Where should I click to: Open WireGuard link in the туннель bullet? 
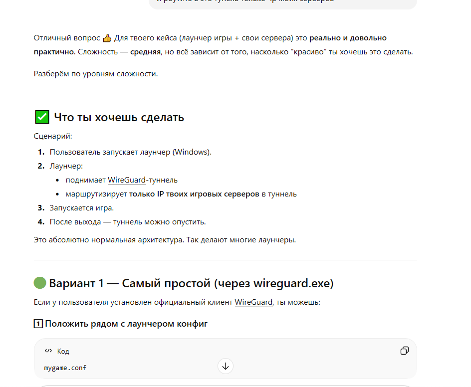click(127, 180)
